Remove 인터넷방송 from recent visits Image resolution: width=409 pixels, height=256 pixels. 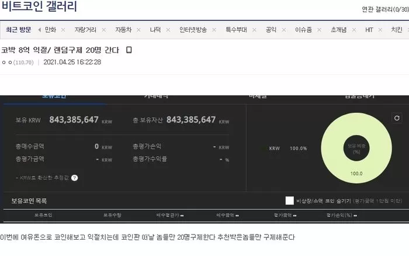pyautogui.click(x=214, y=30)
